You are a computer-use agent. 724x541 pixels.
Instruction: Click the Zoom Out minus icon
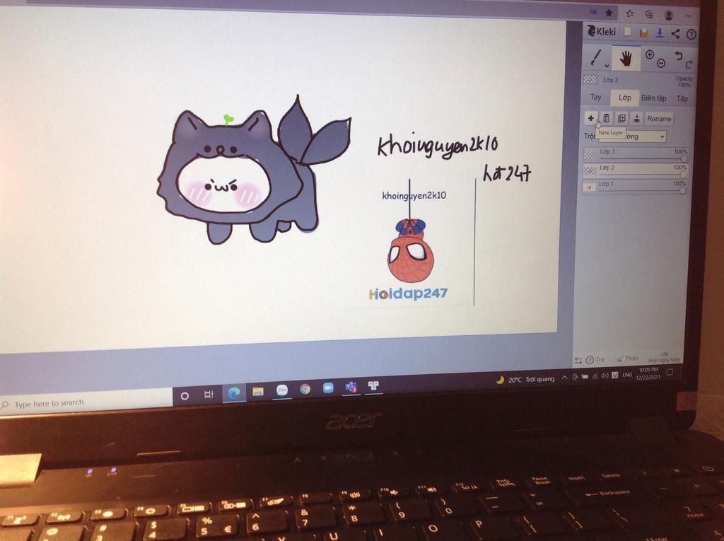(x=661, y=64)
